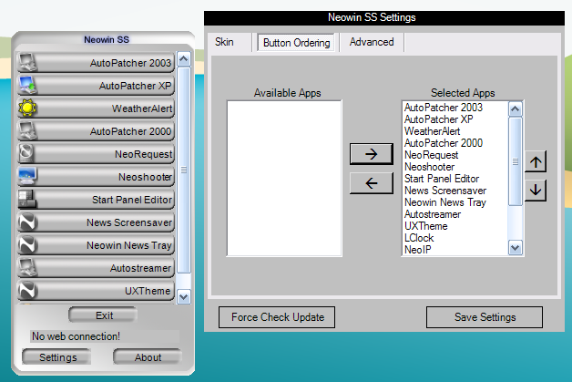Click launcher list scroll up arrow
The height and width of the screenshot is (382, 572).
(183, 58)
